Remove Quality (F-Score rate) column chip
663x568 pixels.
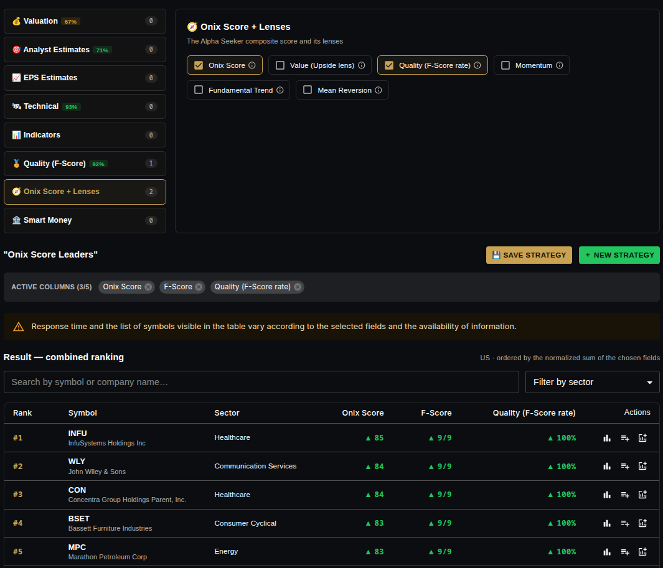(x=298, y=287)
